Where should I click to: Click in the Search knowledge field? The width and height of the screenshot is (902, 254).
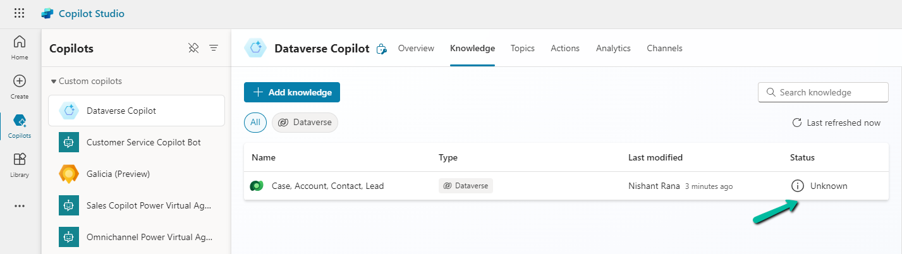click(829, 92)
